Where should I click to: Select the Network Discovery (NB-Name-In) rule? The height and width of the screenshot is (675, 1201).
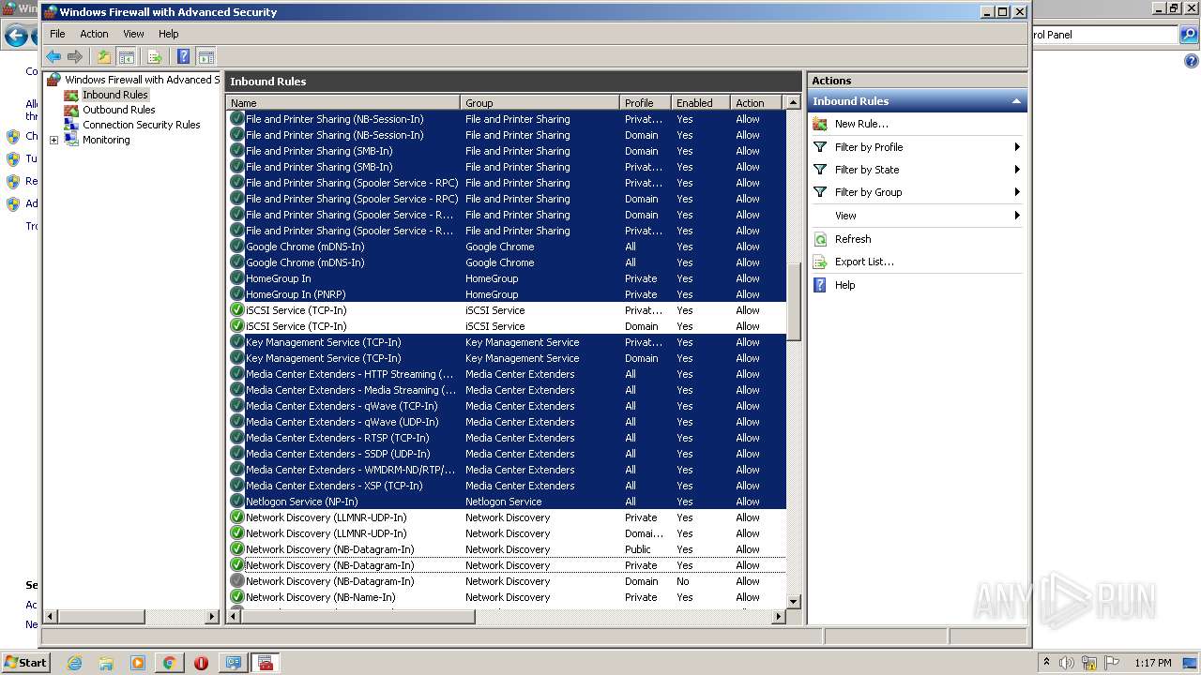(506, 597)
